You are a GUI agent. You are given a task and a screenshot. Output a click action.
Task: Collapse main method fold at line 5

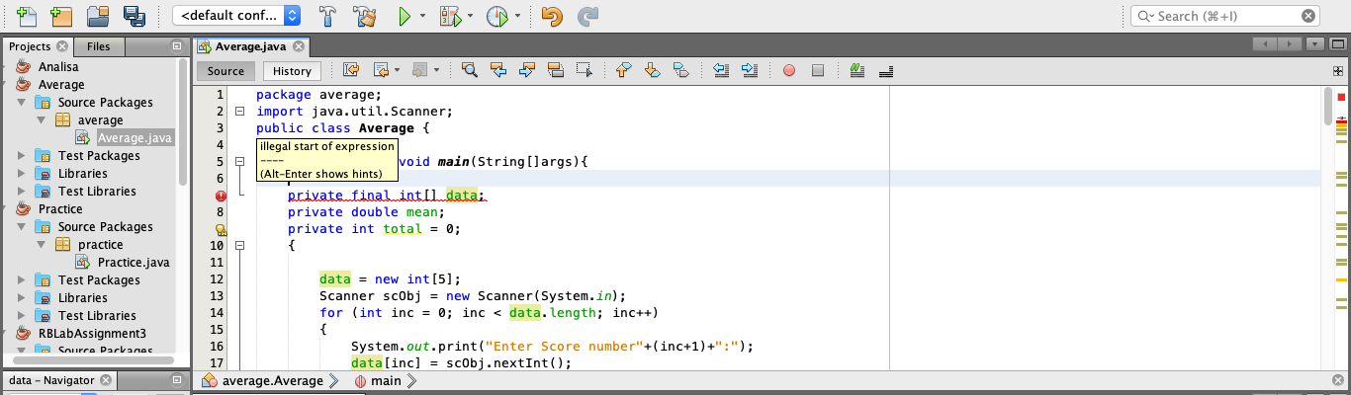point(239,161)
